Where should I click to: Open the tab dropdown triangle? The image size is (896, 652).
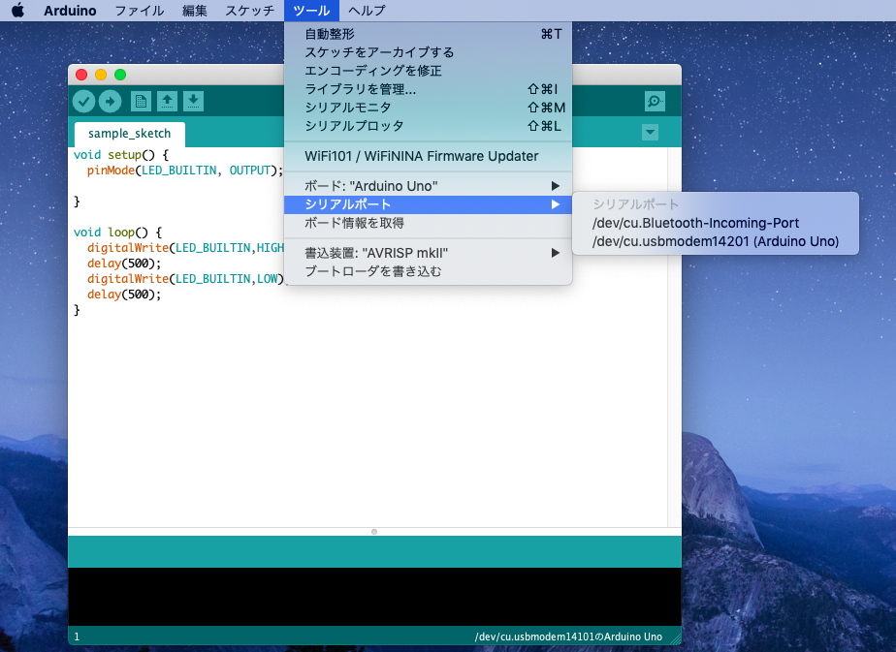(650, 133)
